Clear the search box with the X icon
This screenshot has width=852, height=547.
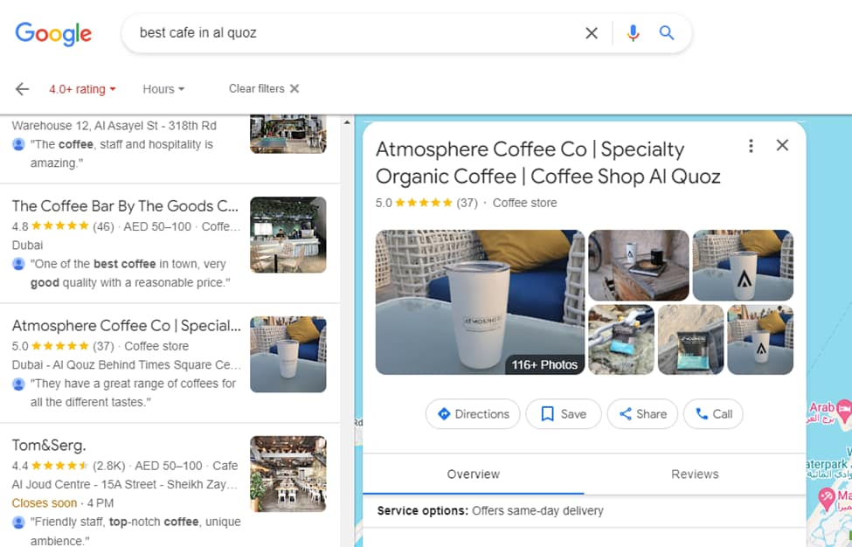click(591, 32)
